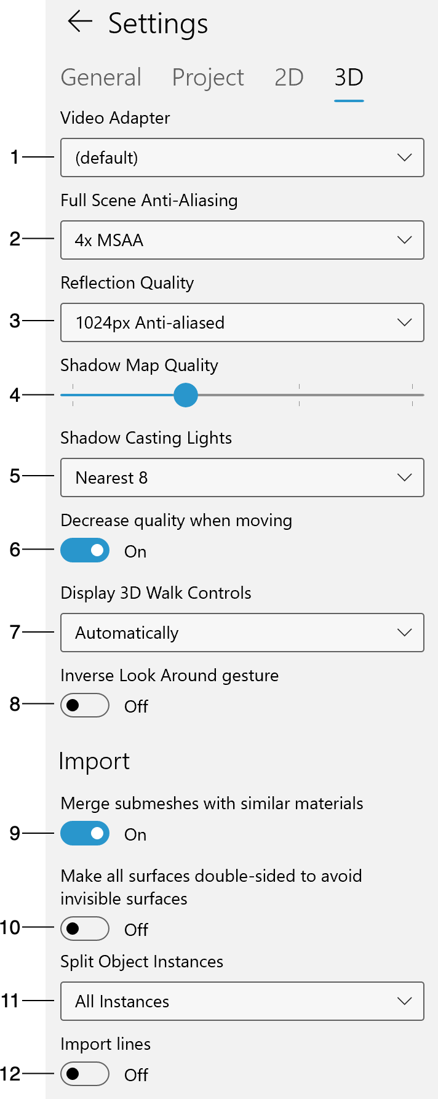Click the chevron on the All Instances box
The height and width of the screenshot is (1099, 438).
[x=404, y=1001]
